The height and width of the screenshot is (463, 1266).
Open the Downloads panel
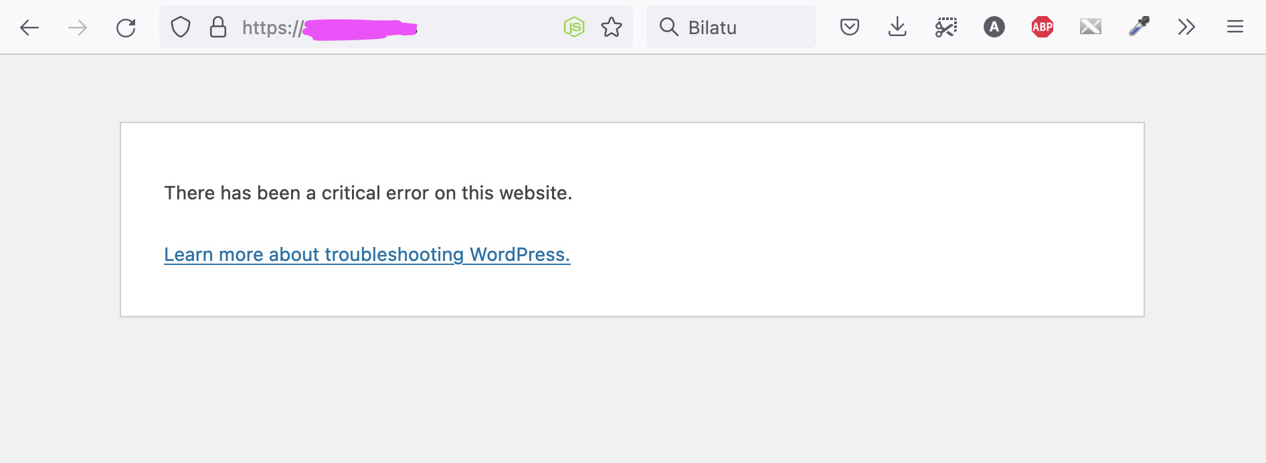coord(897,27)
